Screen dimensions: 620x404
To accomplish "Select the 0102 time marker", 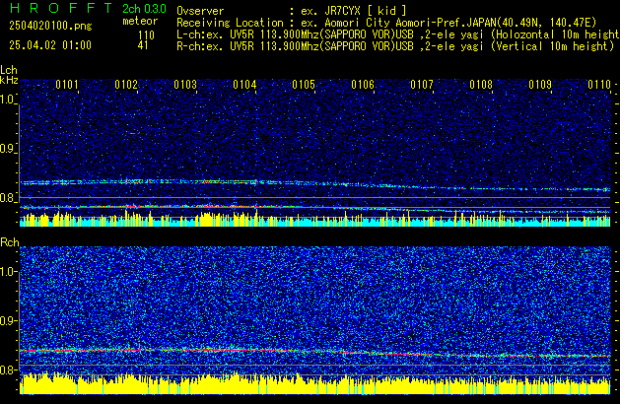I will [x=126, y=85].
